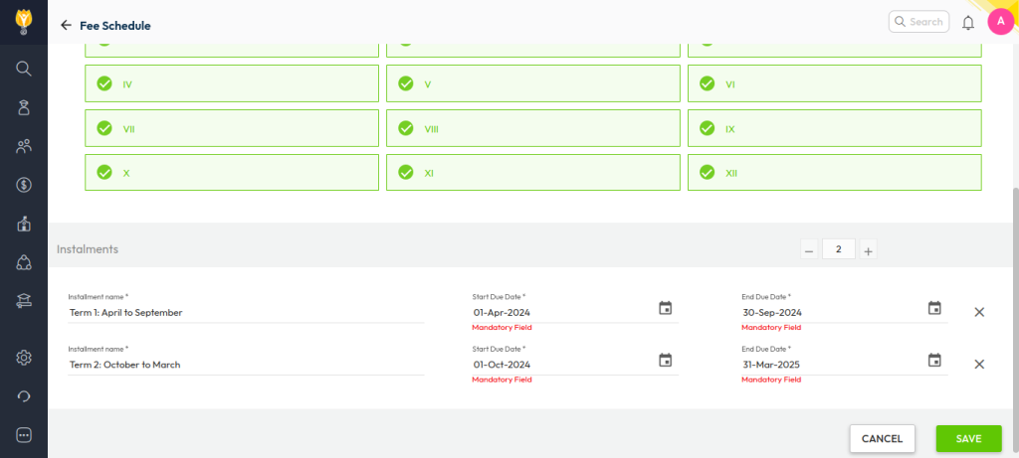
Task: Click the back arrow beside Fee Schedule
Action: [66, 25]
